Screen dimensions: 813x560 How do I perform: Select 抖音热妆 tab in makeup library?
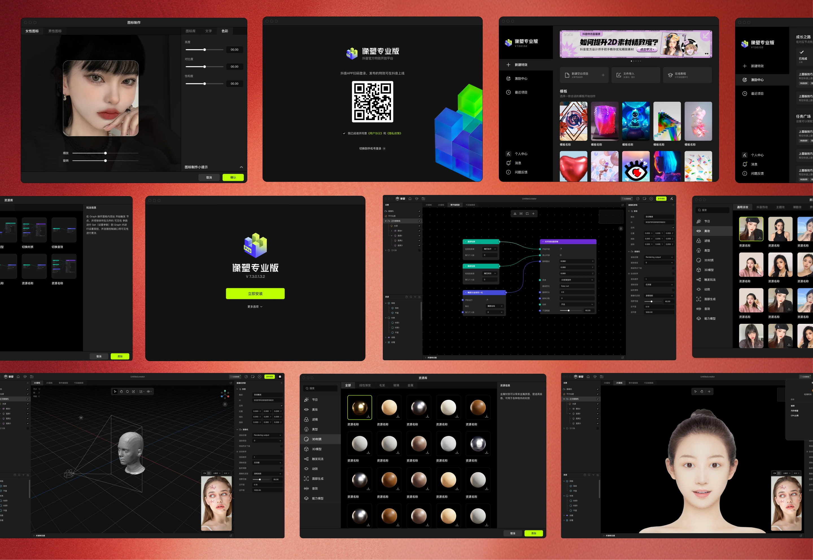pos(762,207)
